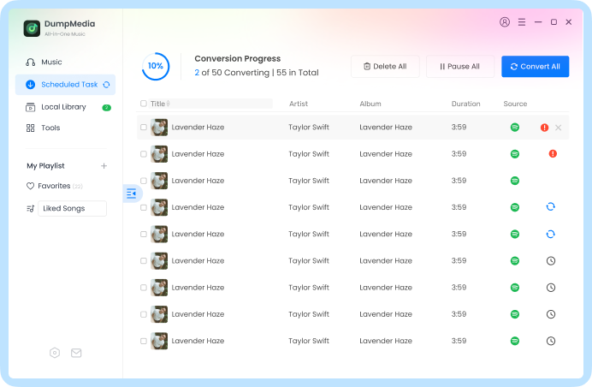Toggle the select-all checkbox beside Title
Image resolution: width=592 pixels, height=387 pixels.
[x=144, y=104]
